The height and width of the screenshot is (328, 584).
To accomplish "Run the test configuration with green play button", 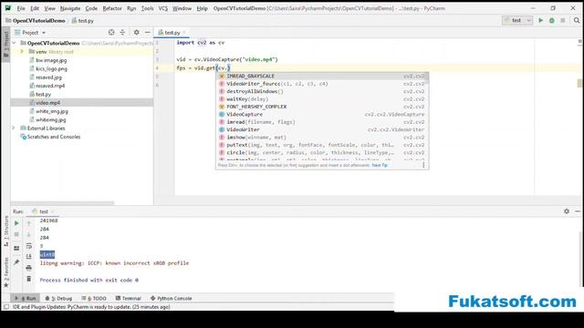I will [540, 20].
